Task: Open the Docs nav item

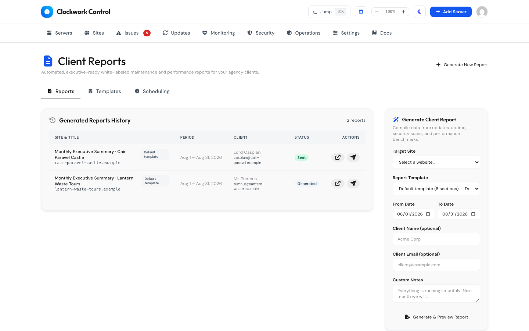Action: 382,33
